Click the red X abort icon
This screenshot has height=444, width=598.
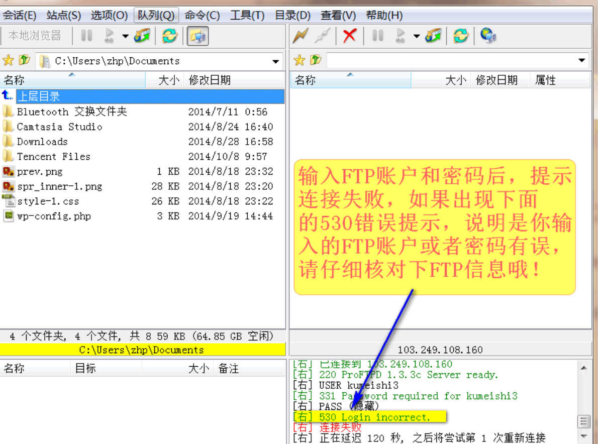tap(350, 36)
